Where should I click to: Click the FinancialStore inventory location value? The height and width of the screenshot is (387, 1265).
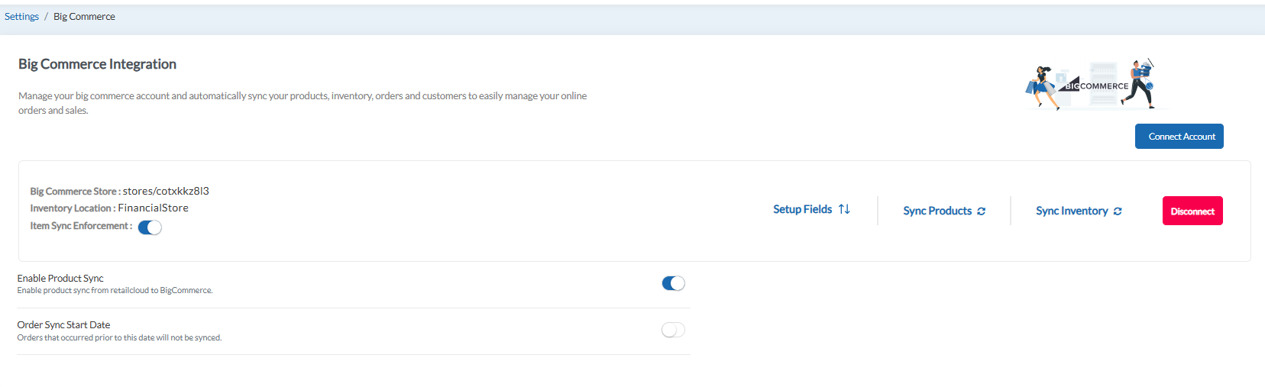(153, 208)
